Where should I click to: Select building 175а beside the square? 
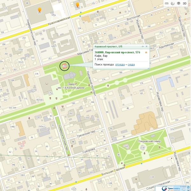(x=50, y=93)
